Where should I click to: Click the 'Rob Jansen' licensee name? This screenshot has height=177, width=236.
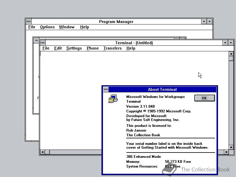tap(136, 130)
